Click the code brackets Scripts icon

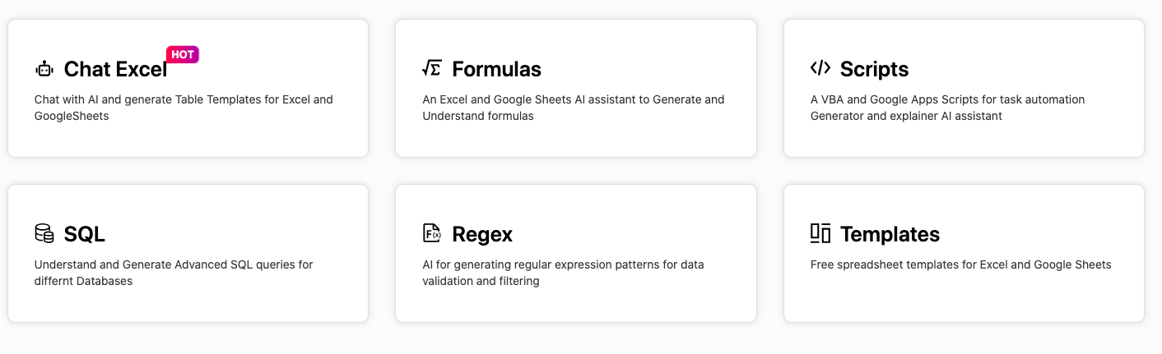[x=820, y=68]
